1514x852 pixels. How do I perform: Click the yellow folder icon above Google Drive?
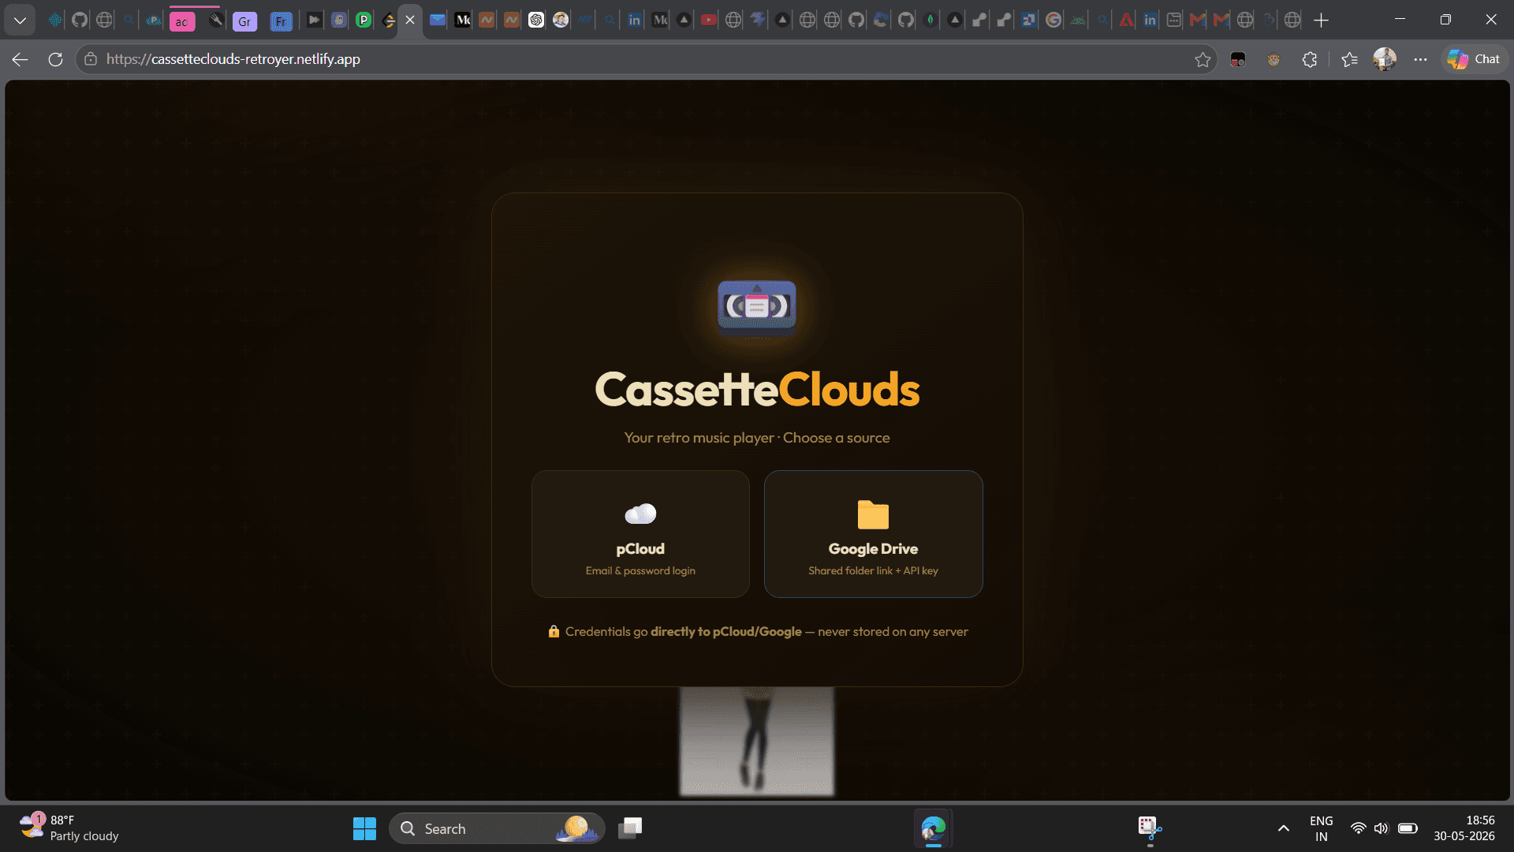[x=873, y=514]
